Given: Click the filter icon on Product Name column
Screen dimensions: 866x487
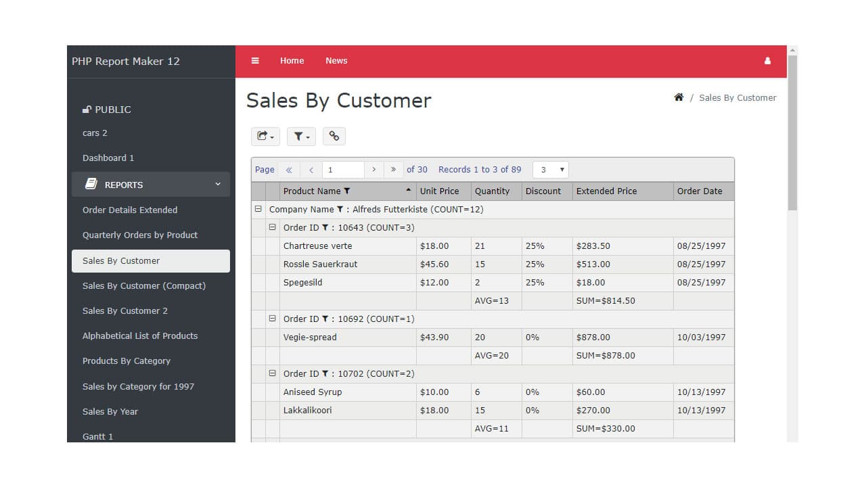Looking at the screenshot, I should [347, 191].
